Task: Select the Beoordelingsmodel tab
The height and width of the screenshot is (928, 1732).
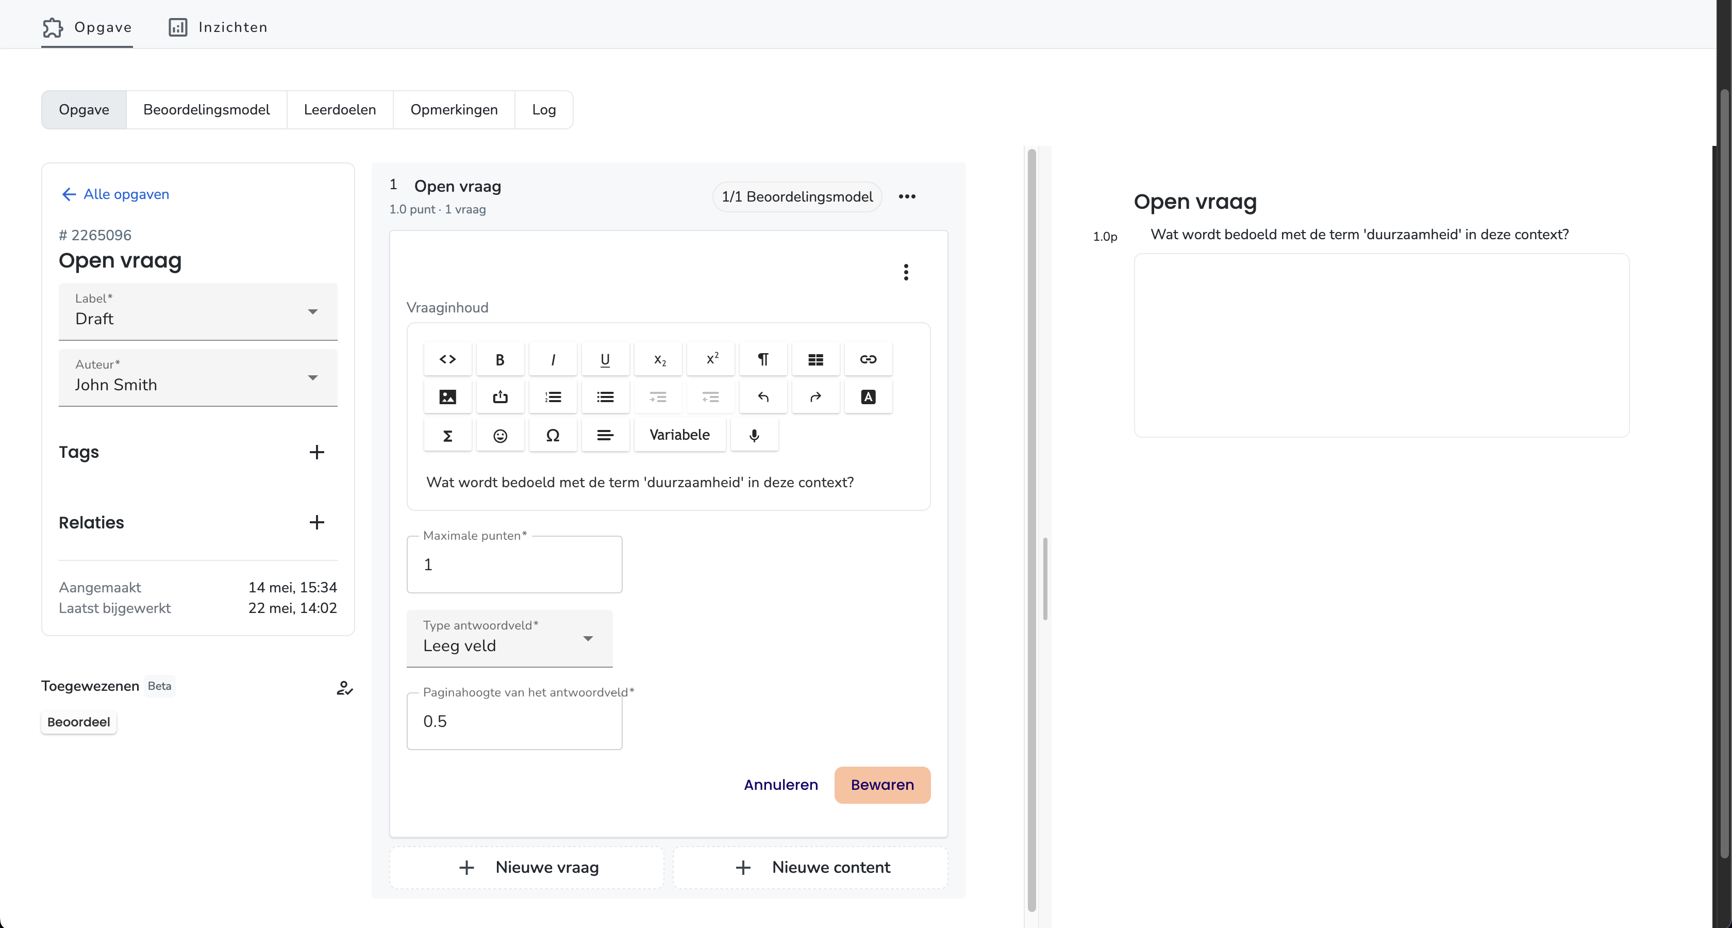Action: click(x=206, y=110)
